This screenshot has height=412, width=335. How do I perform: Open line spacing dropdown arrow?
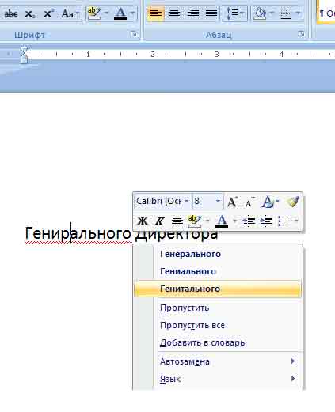(242, 13)
